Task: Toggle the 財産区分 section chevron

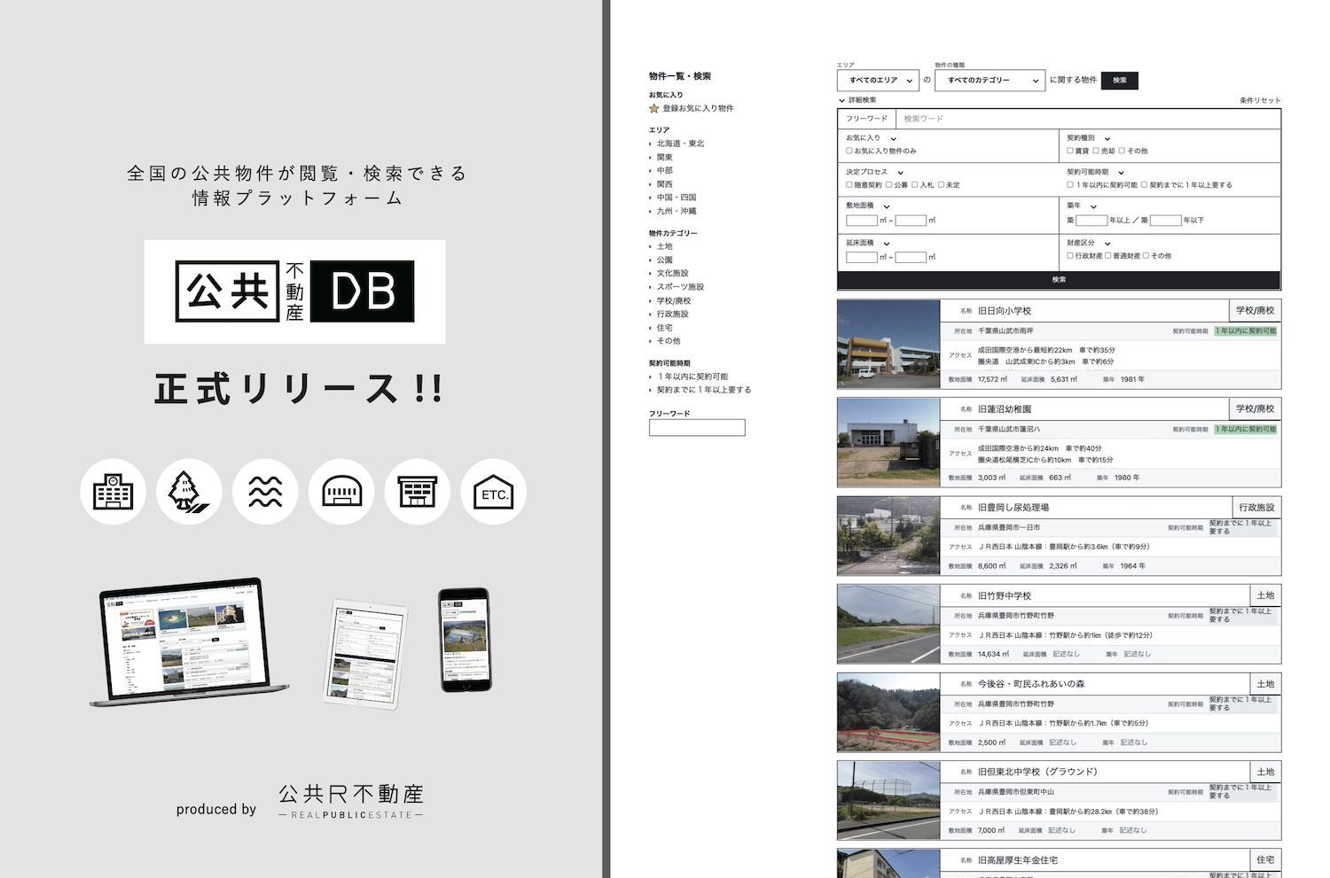Action: tap(1107, 243)
